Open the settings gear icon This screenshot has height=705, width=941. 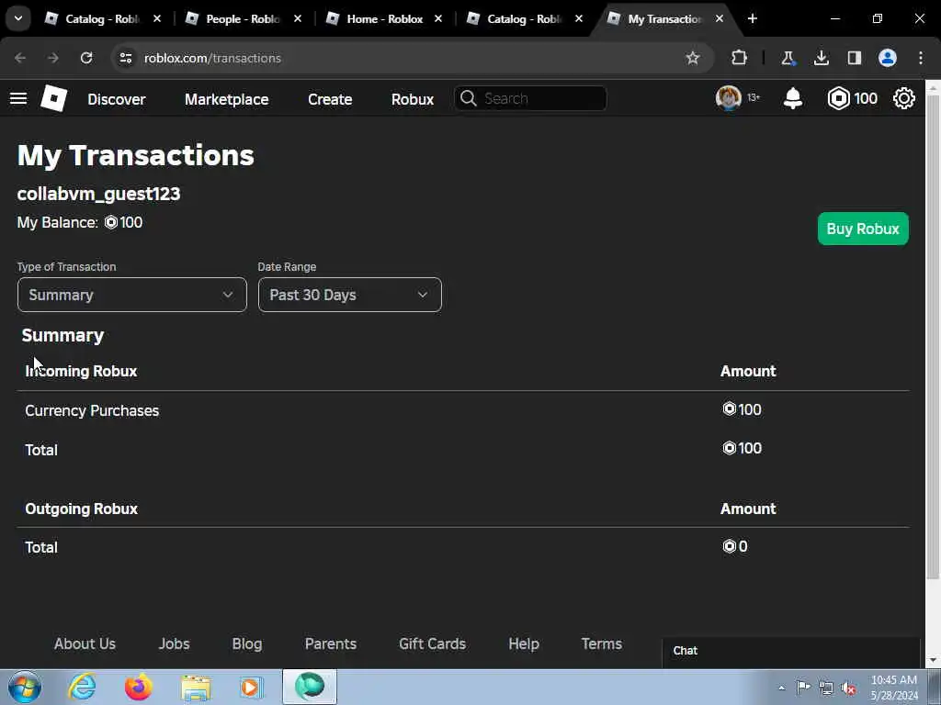(x=904, y=98)
